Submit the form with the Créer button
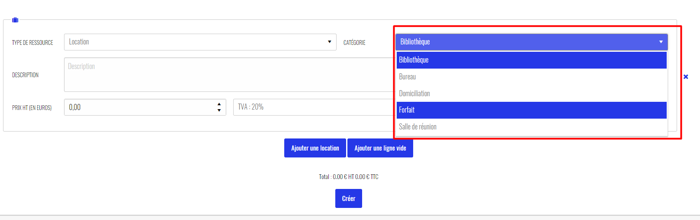Viewport: 700px width, 220px height. (x=349, y=198)
